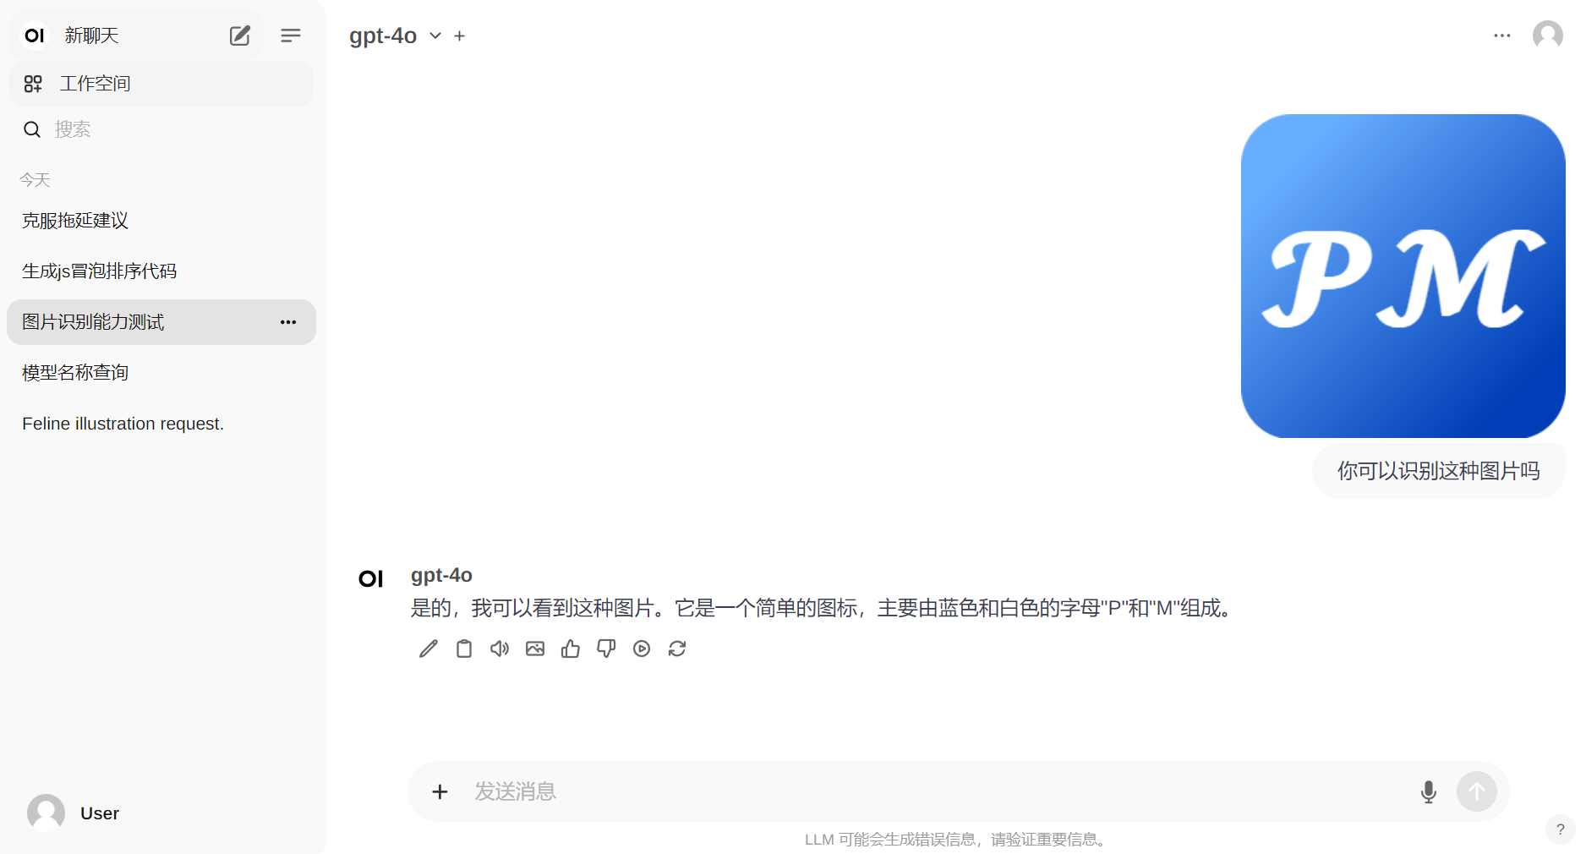Read the response aloud with the speaker icon

click(x=499, y=649)
